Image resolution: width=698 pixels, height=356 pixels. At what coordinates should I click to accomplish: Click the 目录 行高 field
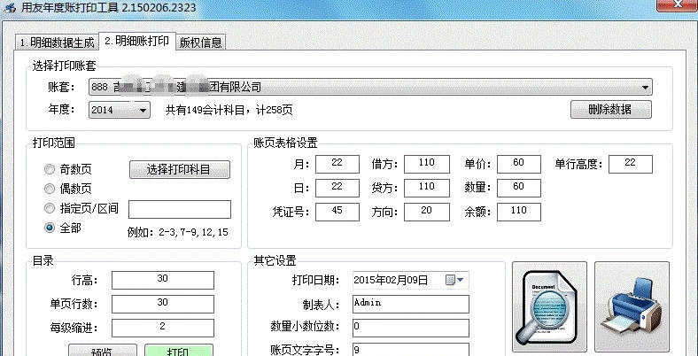tap(162, 281)
